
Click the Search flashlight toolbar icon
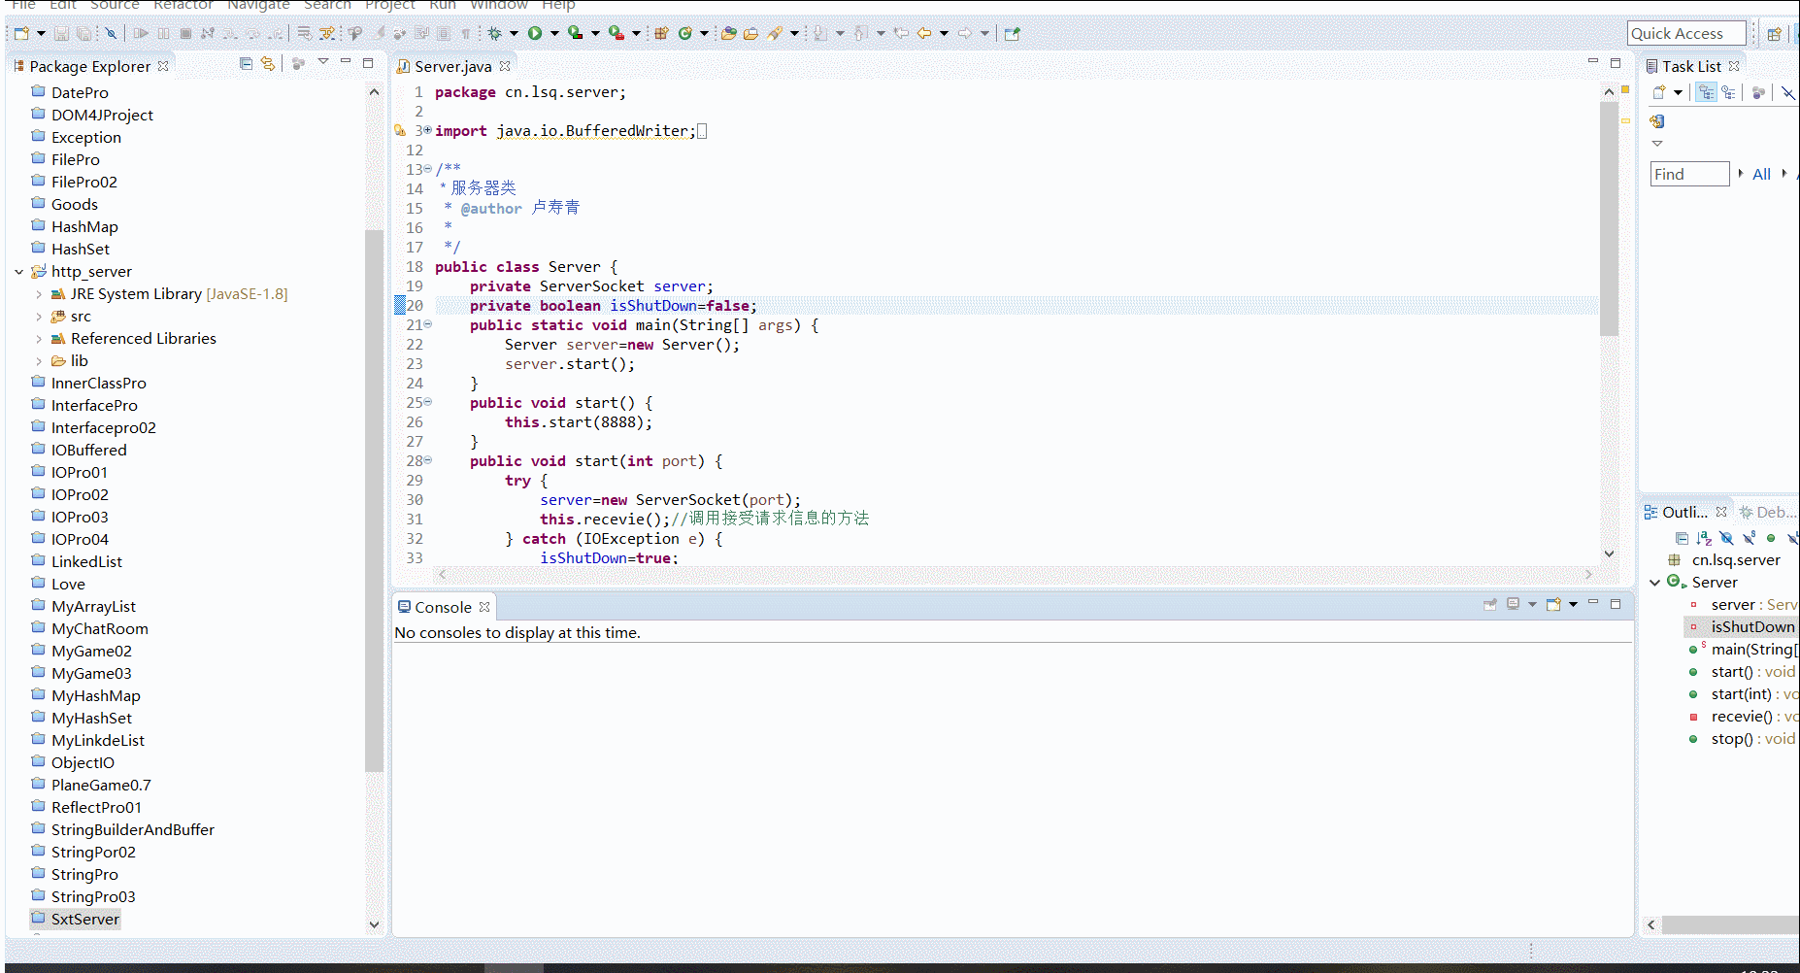tap(775, 33)
